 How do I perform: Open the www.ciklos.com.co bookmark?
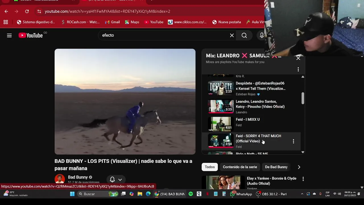coord(187,22)
